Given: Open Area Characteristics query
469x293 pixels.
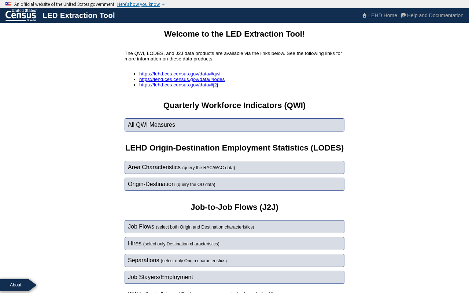Looking at the screenshot, I should 234,167.
